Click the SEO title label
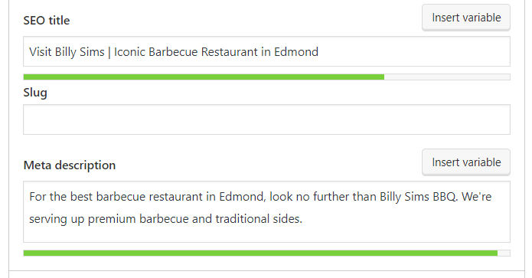Image resolution: width=532 pixels, height=278 pixels. click(47, 21)
